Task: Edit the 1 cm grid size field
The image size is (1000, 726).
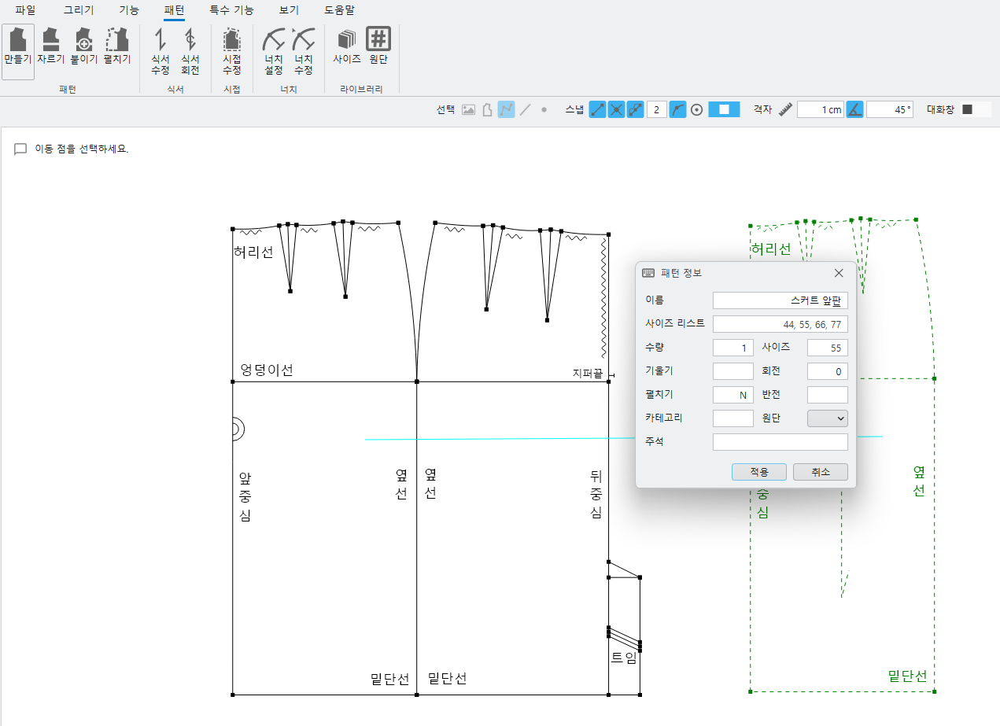Action: (x=821, y=110)
